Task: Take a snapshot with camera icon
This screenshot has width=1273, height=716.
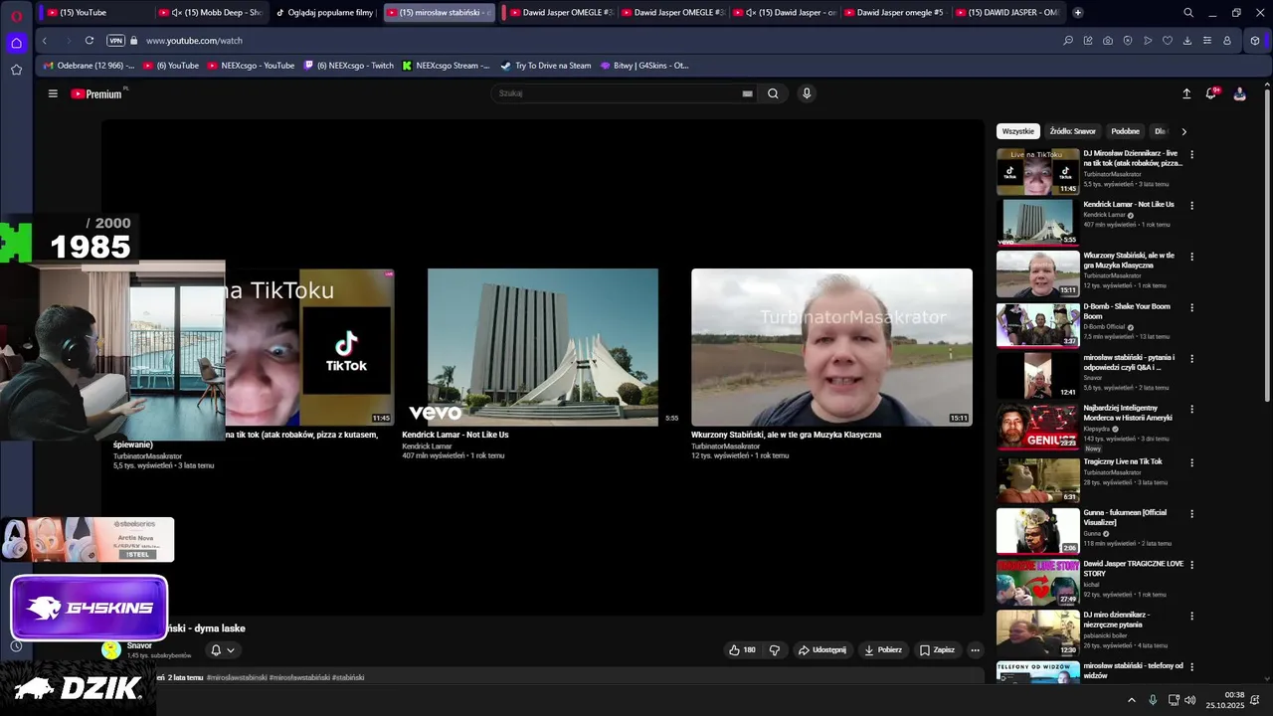Action: 1108,41
